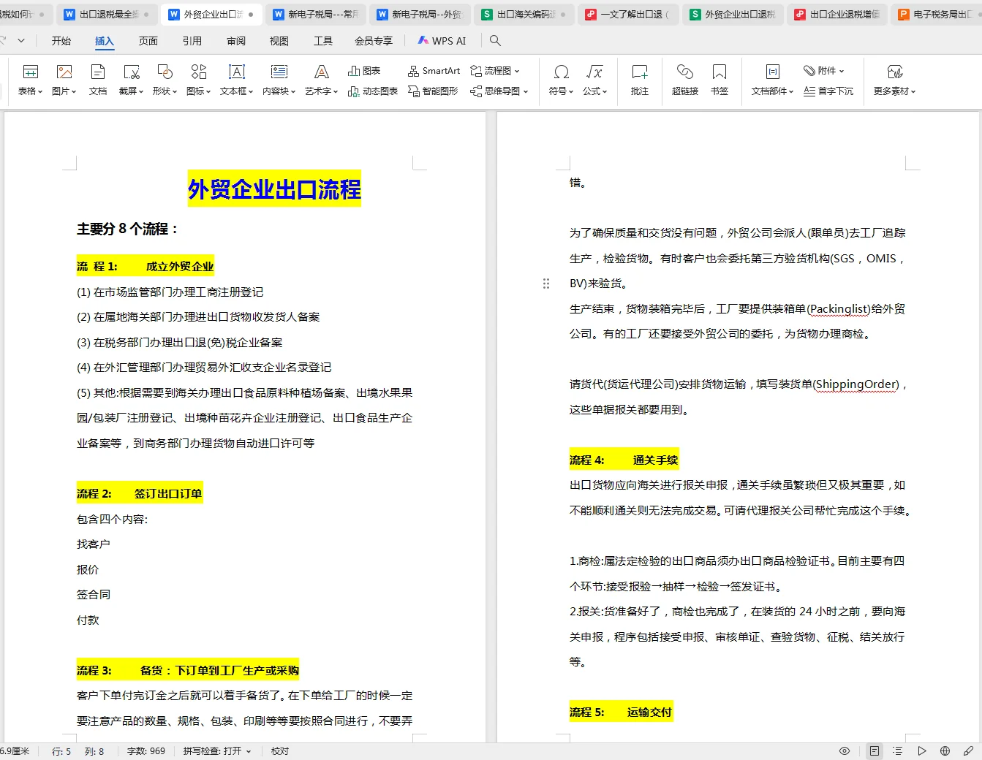This screenshot has width=982, height=760.
Task: Toggle eye-protection mode in the status bar
Action: click(844, 750)
